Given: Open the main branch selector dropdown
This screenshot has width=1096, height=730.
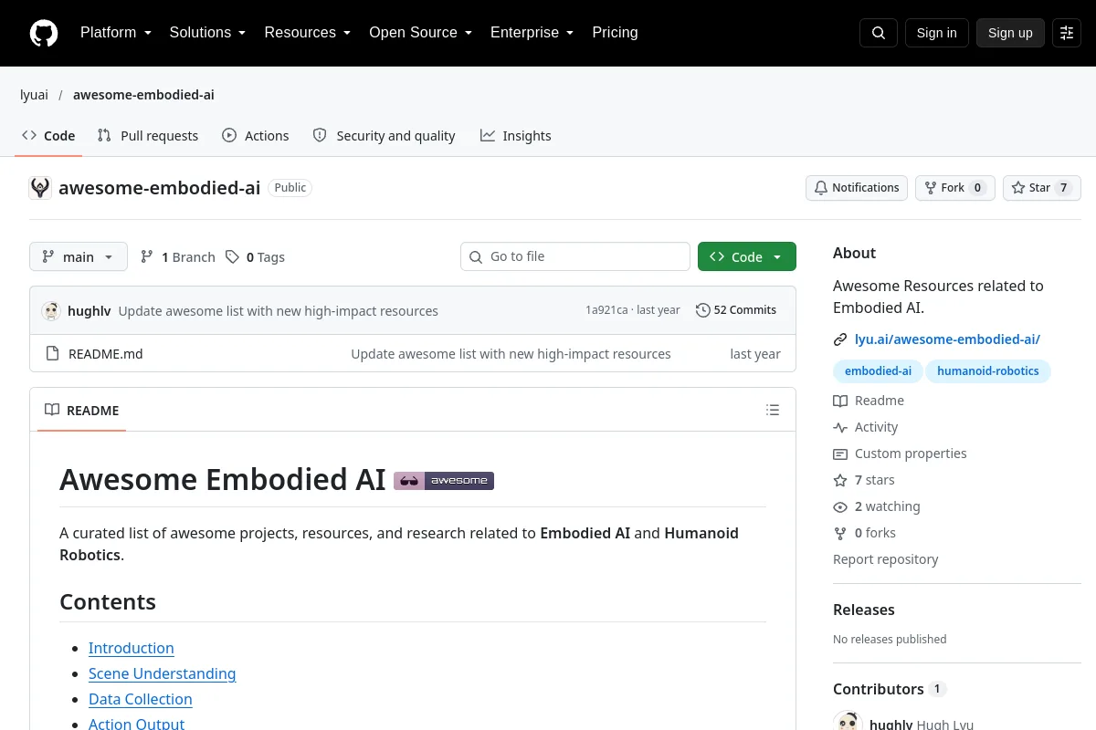Looking at the screenshot, I should pyautogui.click(x=79, y=257).
